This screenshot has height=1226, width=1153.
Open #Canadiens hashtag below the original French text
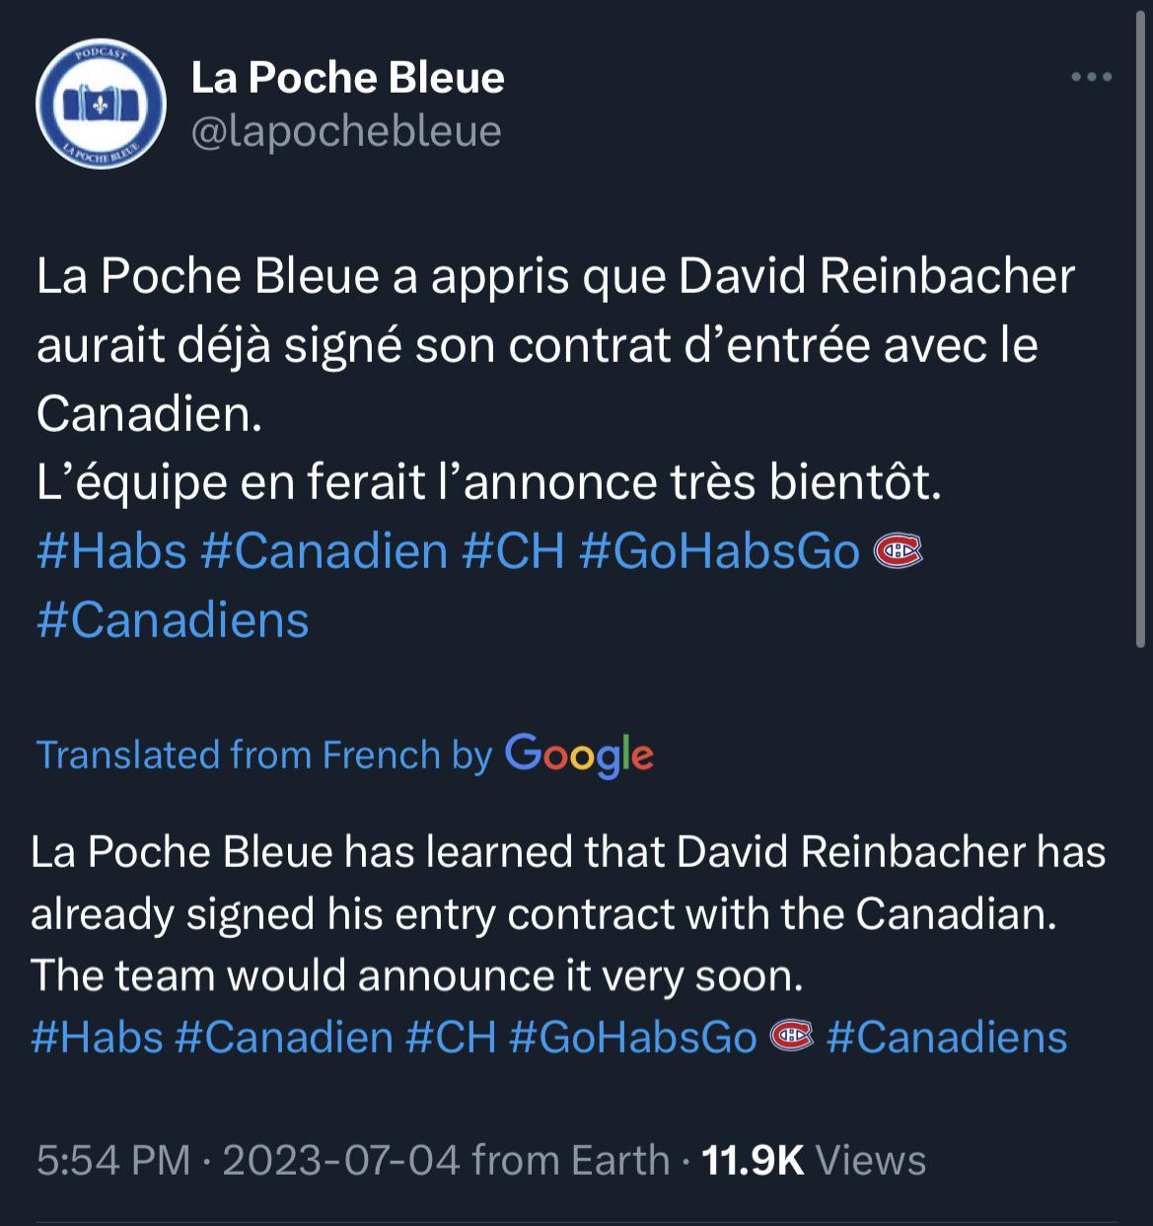coord(173,619)
